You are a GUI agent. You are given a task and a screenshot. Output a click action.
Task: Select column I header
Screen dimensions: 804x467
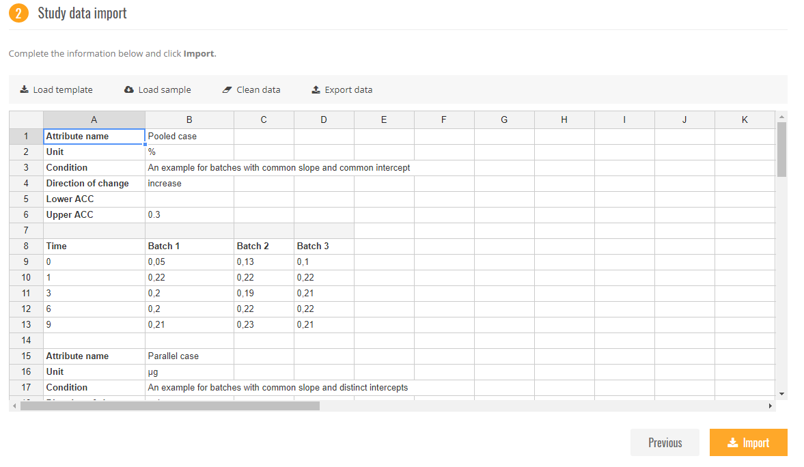click(x=624, y=120)
